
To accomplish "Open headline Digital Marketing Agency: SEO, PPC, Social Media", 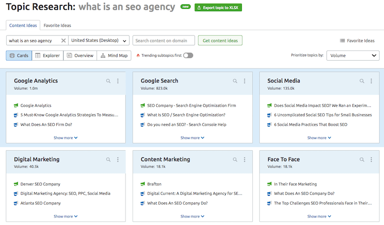I will coord(65,194).
